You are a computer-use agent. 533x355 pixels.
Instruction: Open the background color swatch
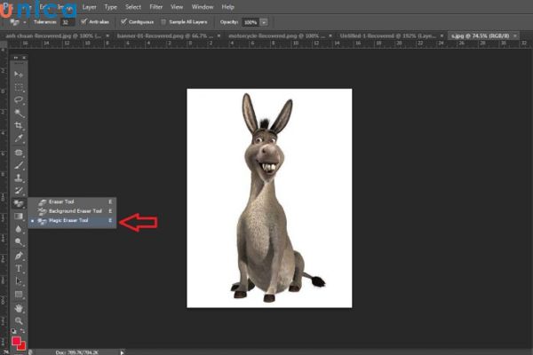pos(22,347)
